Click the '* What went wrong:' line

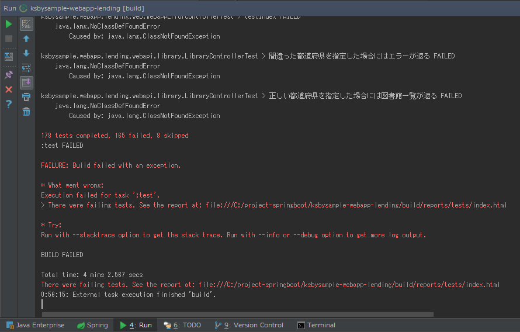[x=72, y=185]
